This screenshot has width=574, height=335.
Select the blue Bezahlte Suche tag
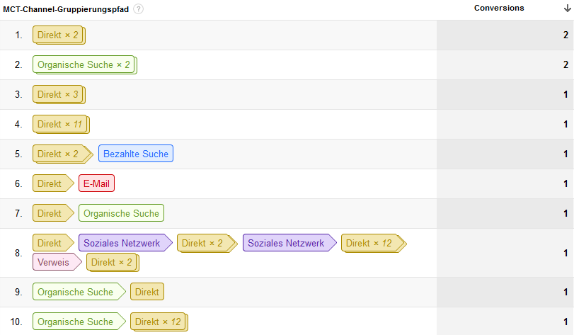coord(136,154)
